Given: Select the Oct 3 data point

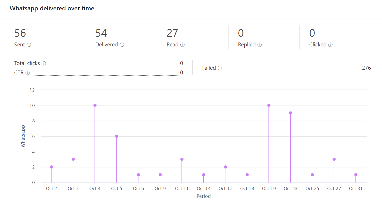Looking at the screenshot, I should point(73,159).
